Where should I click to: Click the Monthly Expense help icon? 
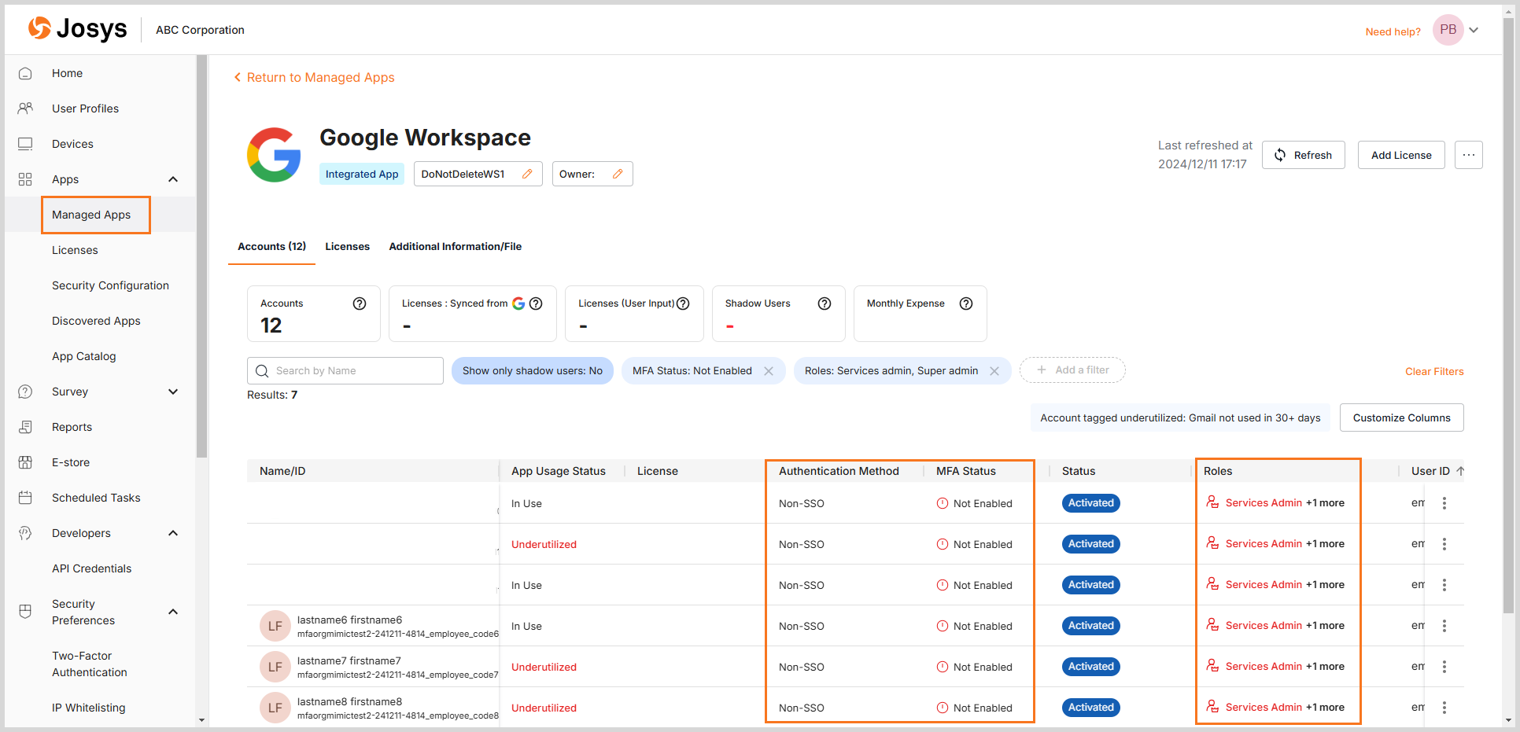click(966, 303)
